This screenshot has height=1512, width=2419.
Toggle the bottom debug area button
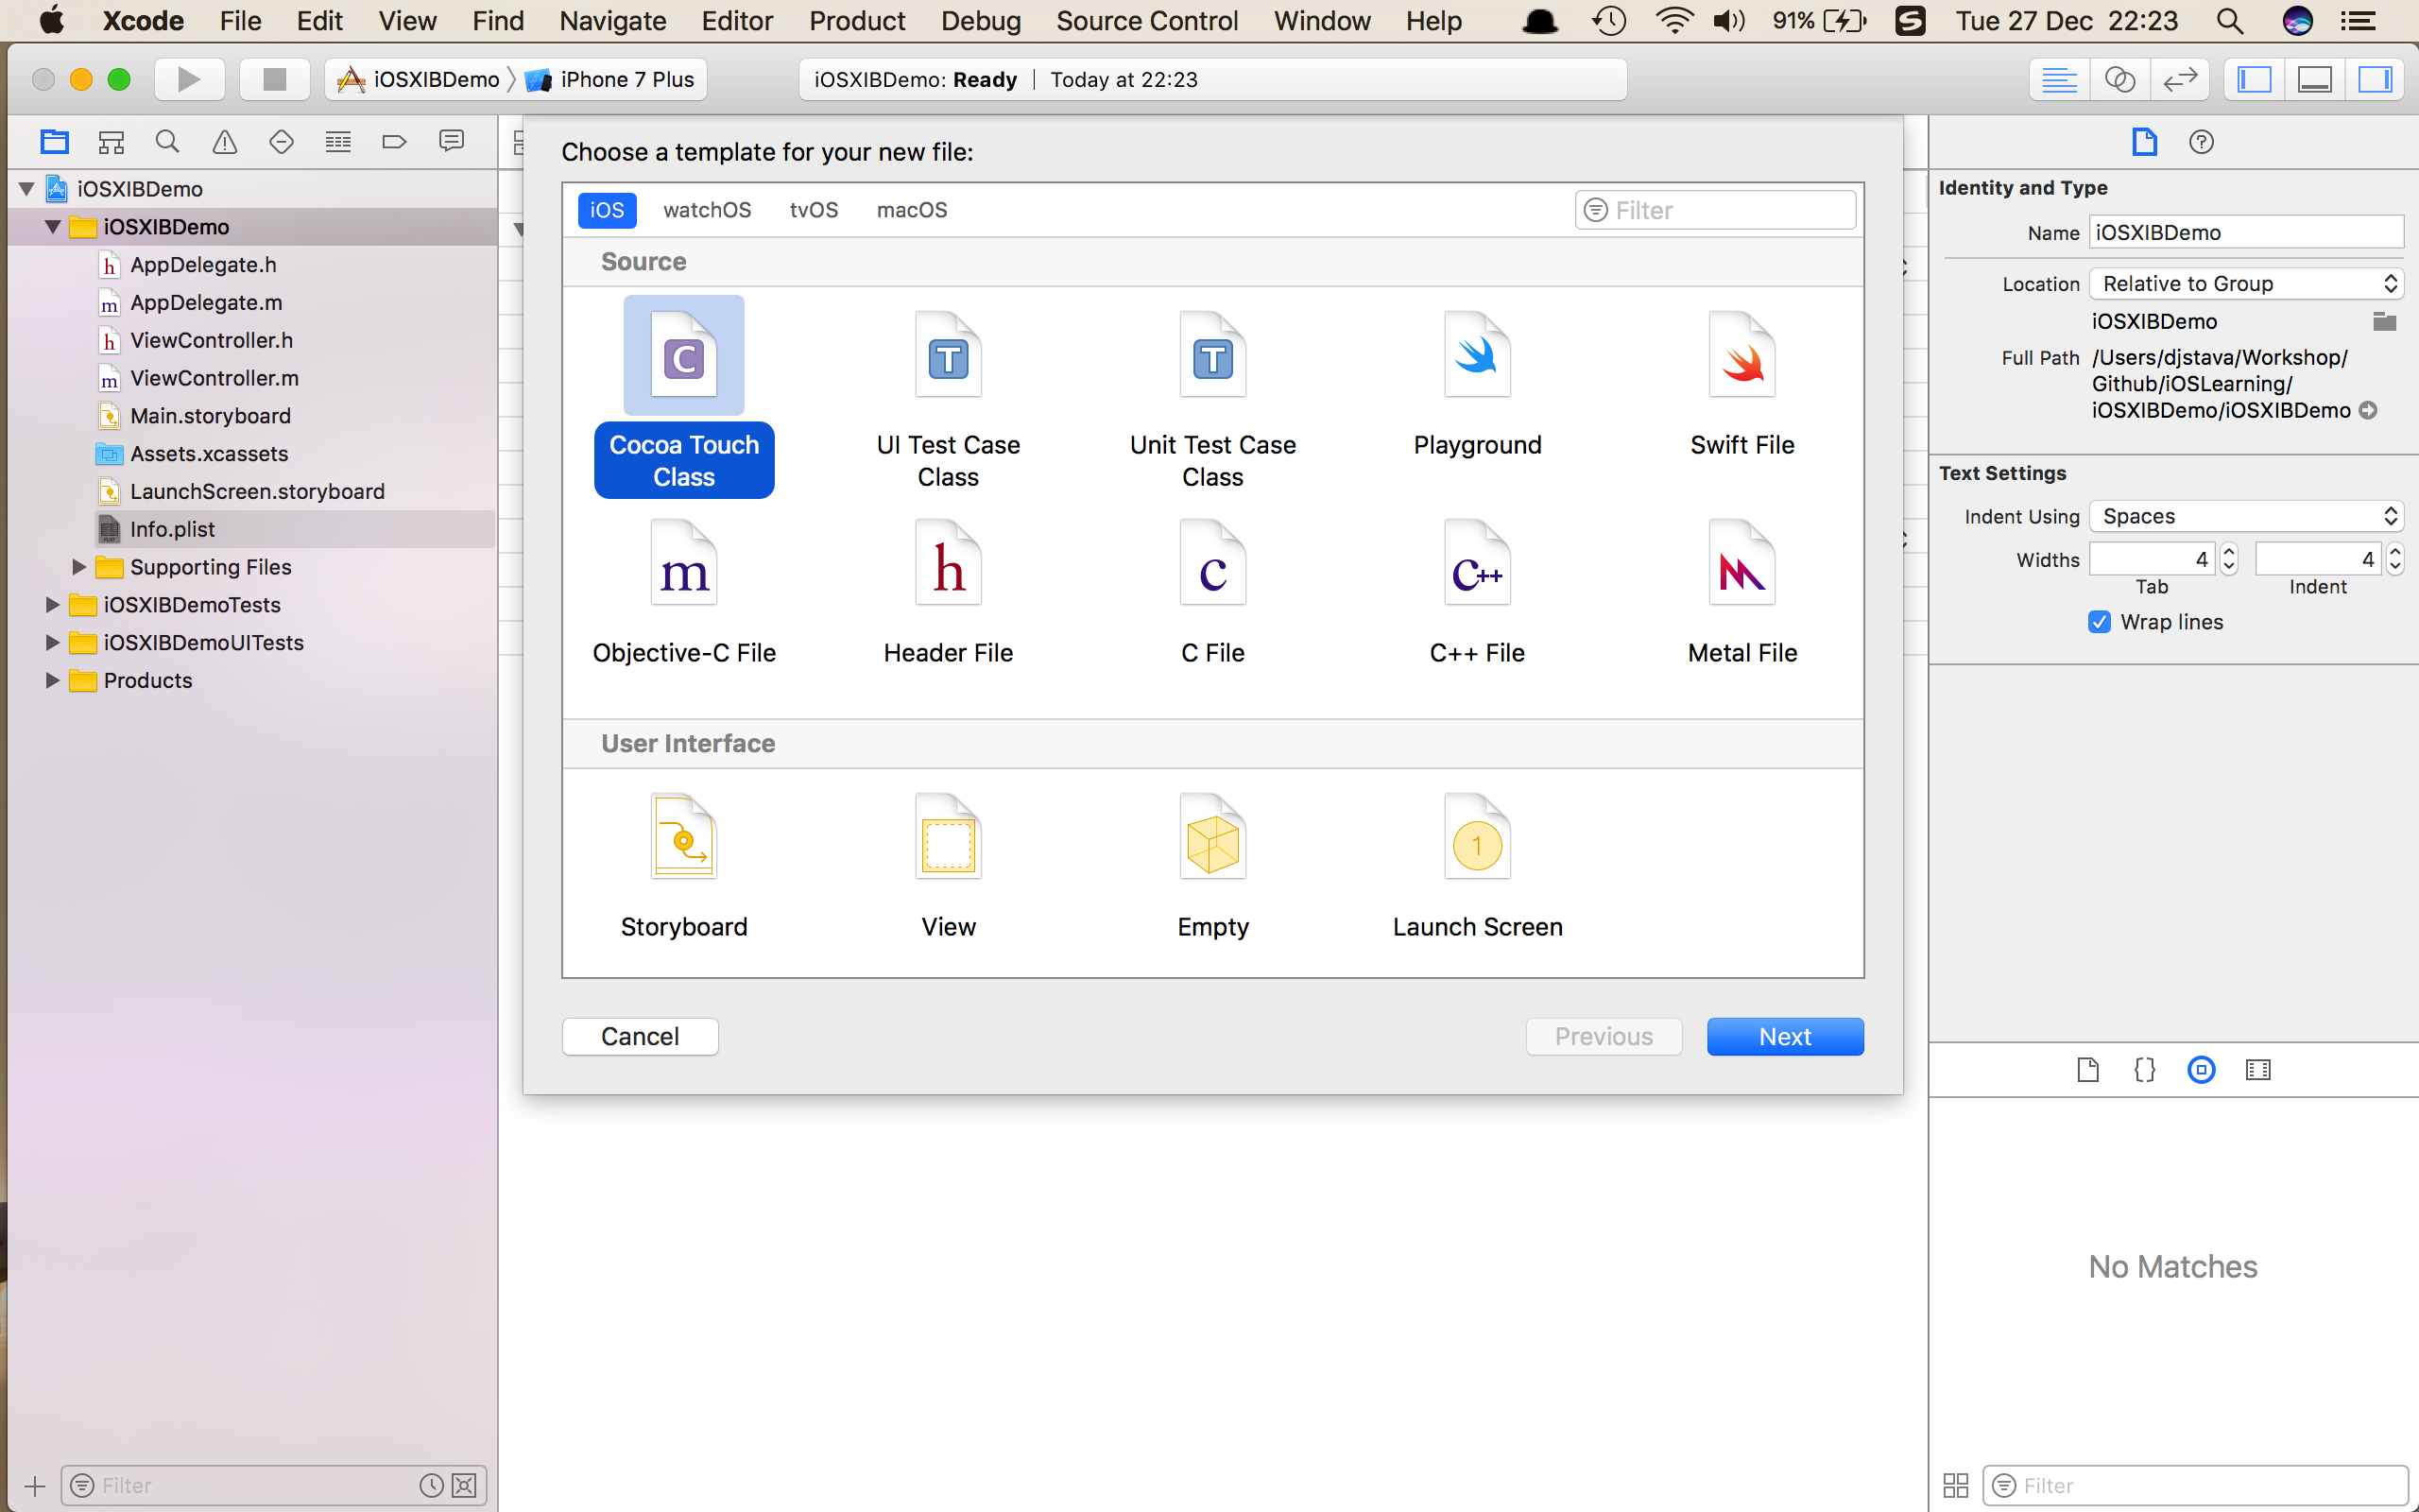[2314, 80]
